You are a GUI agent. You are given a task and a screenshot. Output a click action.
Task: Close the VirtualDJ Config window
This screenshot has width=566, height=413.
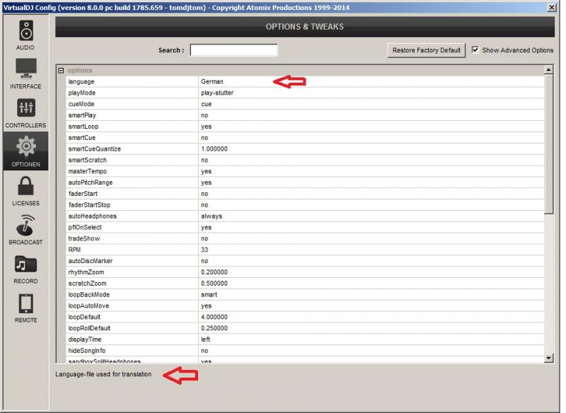point(552,7)
